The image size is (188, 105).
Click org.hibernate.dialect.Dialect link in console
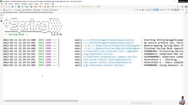[x=104, y=65]
